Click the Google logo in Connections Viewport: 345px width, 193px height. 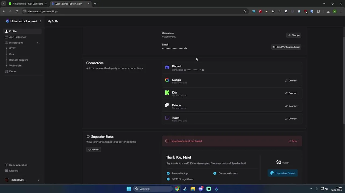click(167, 80)
